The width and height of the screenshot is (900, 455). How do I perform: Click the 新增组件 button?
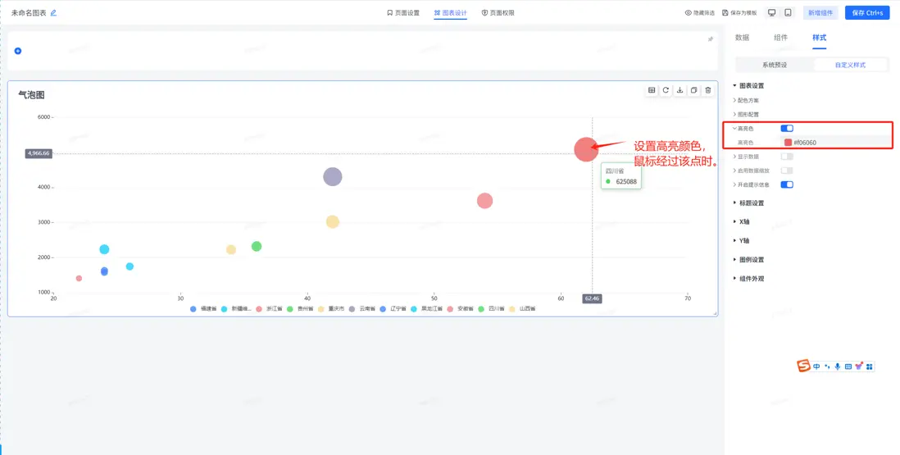[820, 12]
